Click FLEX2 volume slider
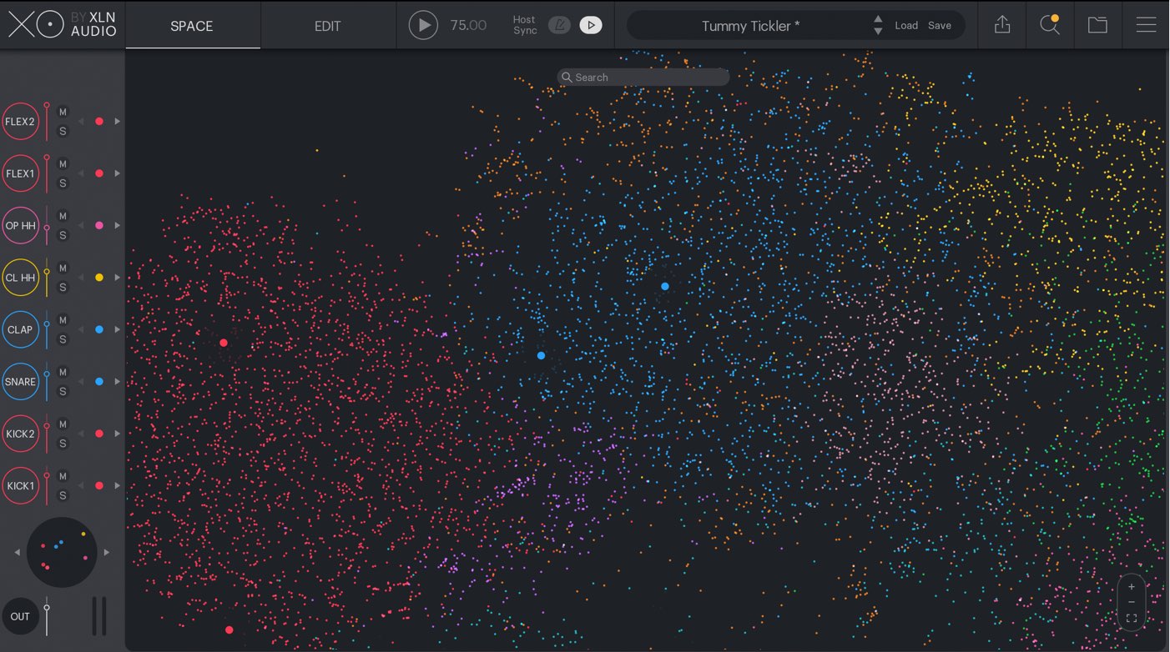1170x652 pixels. (x=47, y=122)
